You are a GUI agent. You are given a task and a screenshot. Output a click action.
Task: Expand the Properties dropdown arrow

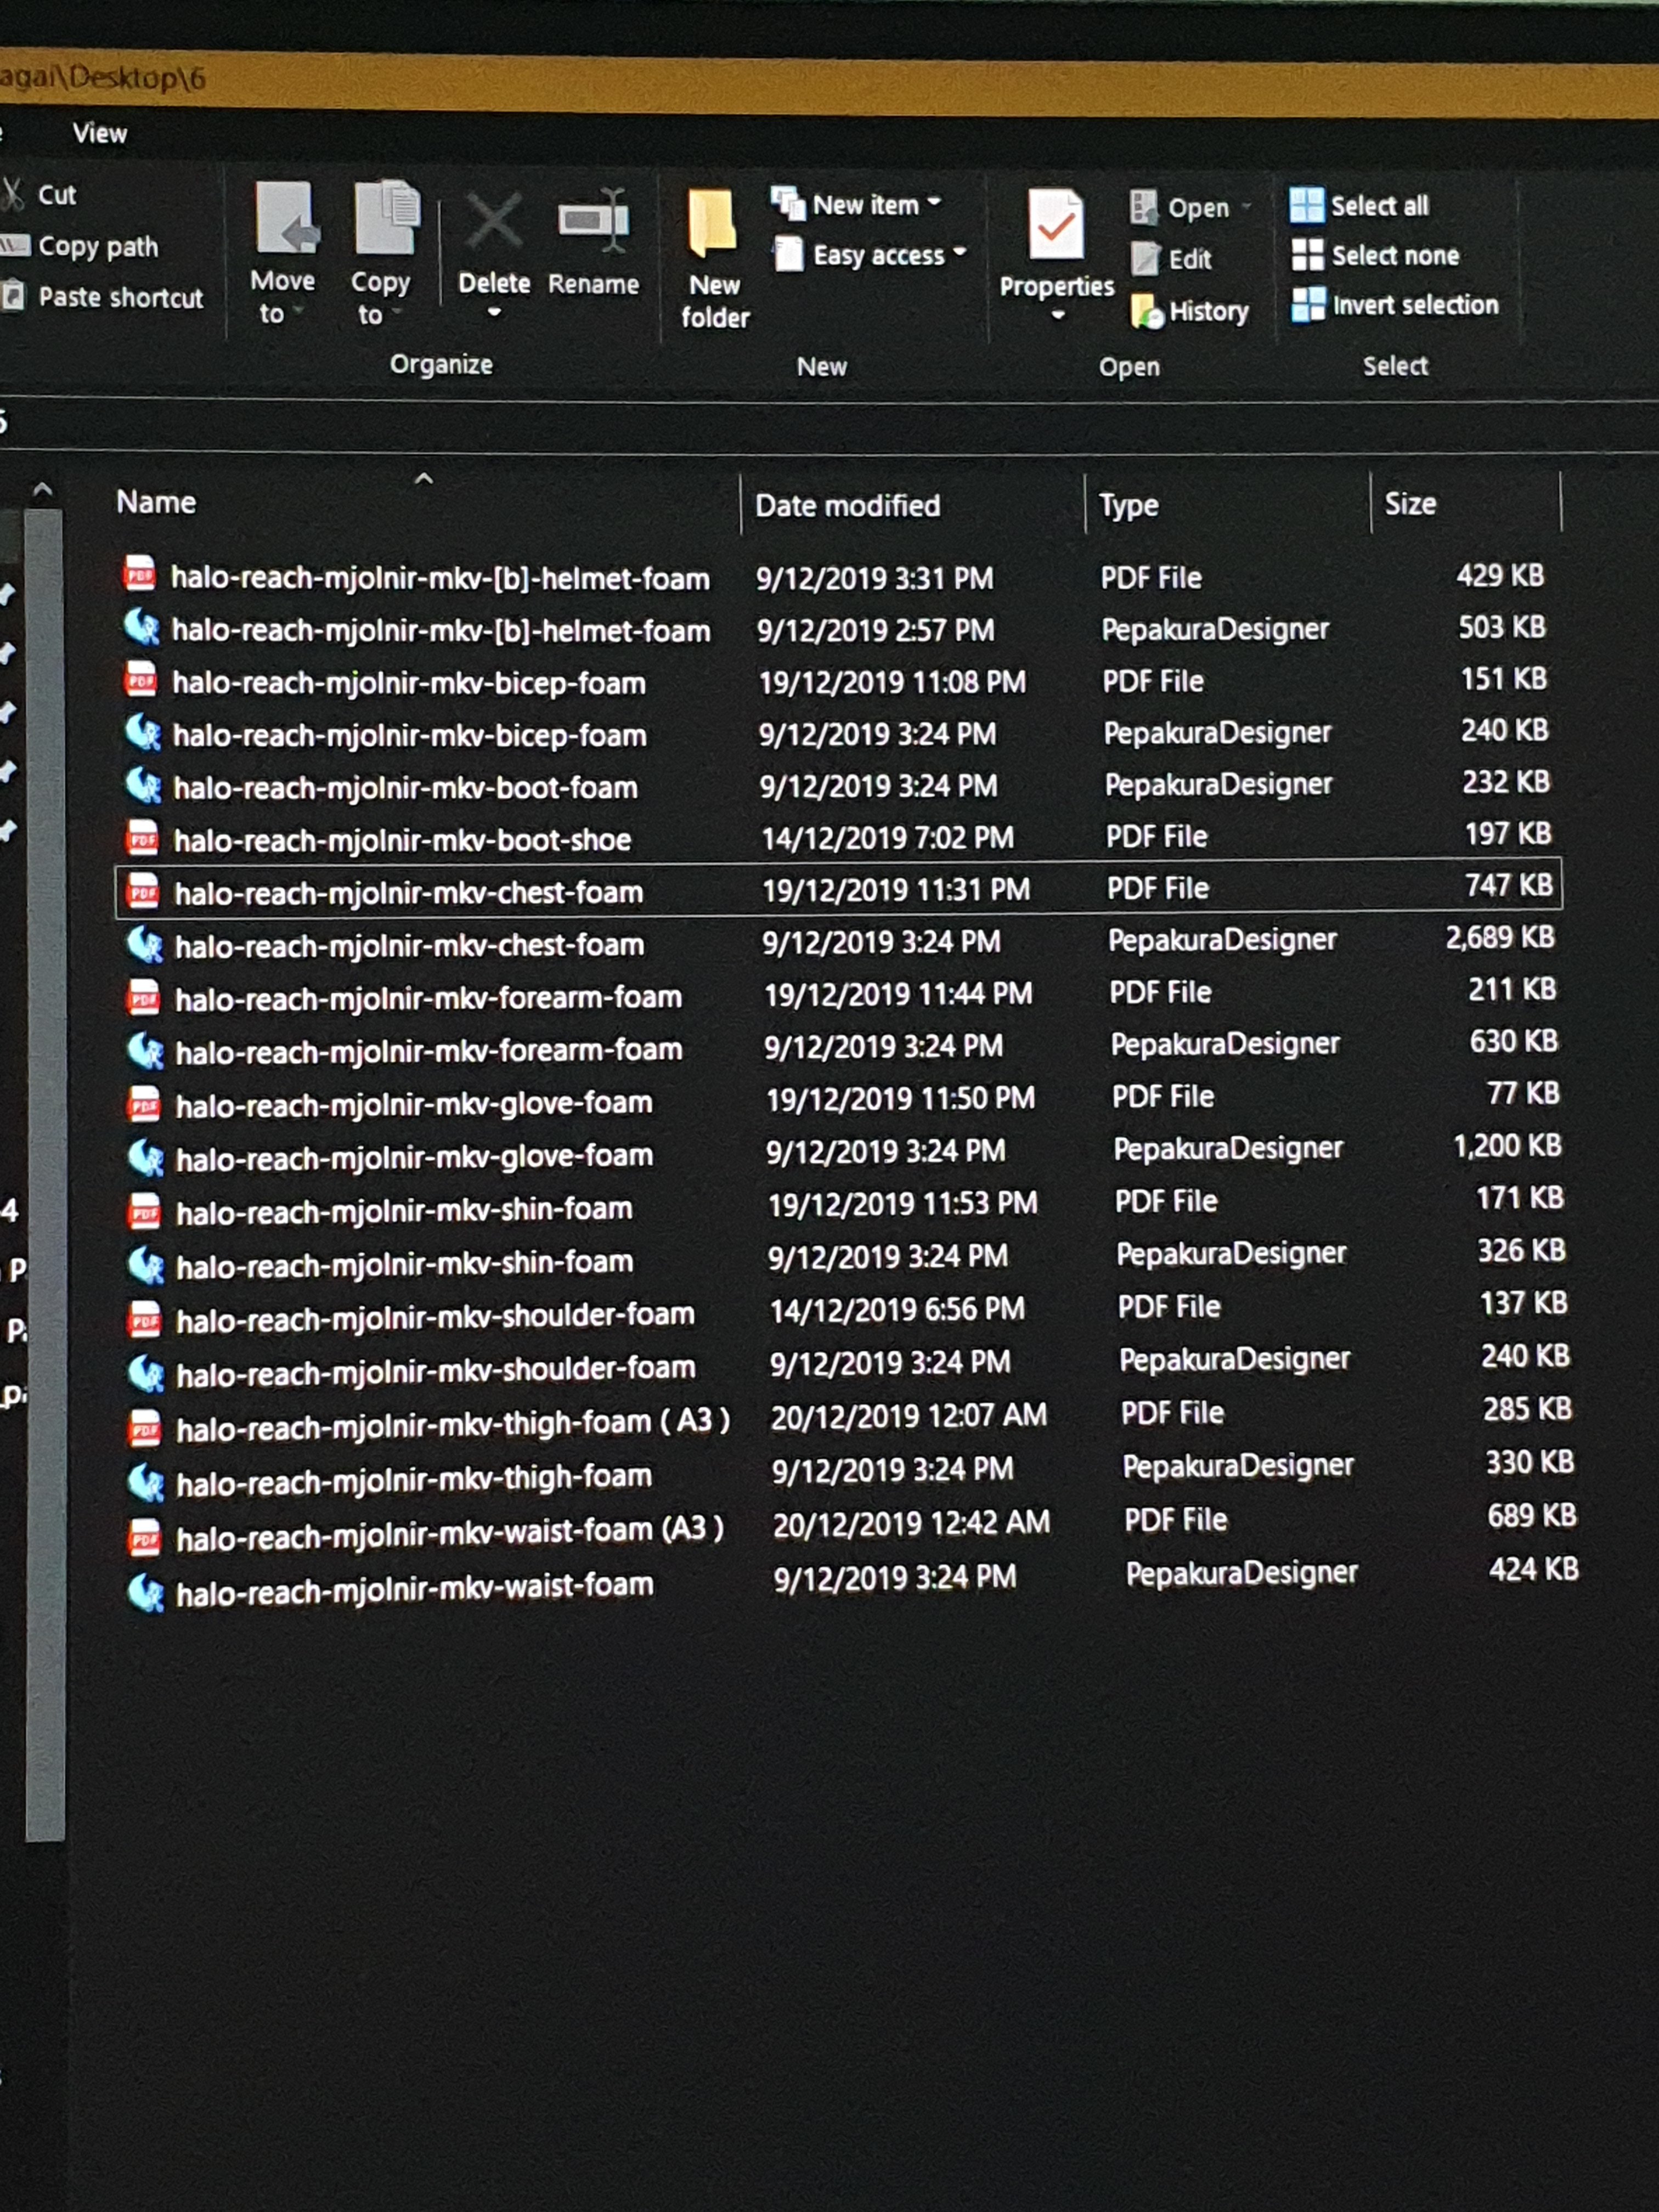tap(1058, 316)
